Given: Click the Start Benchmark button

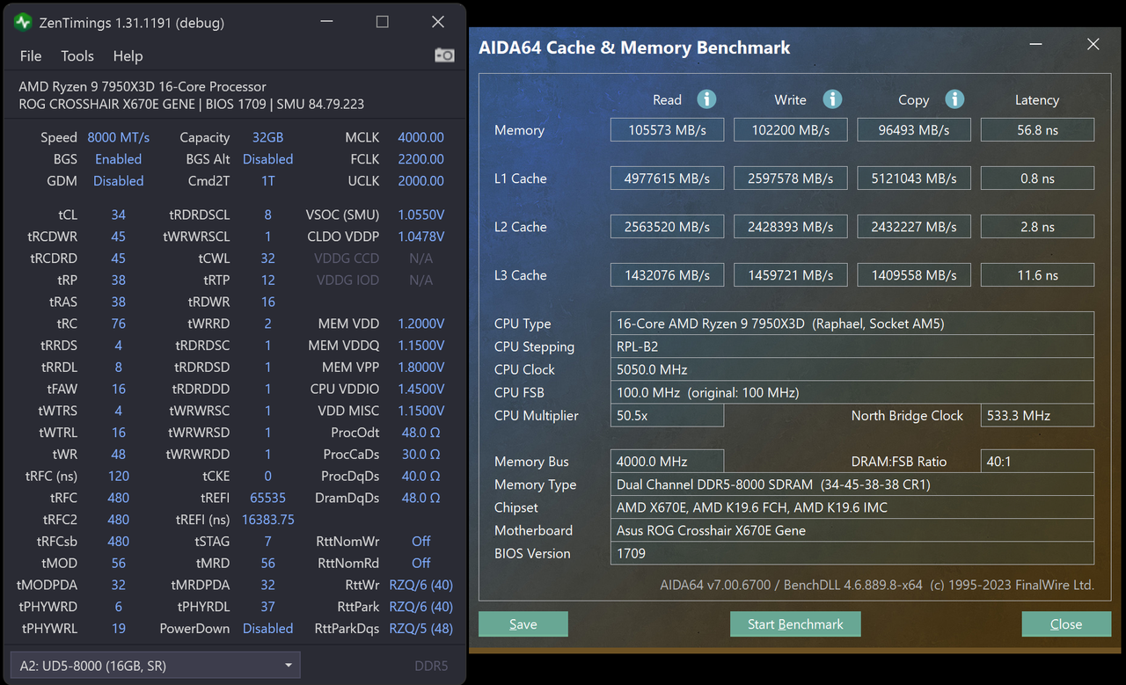Looking at the screenshot, I should (x=795, y=624).
